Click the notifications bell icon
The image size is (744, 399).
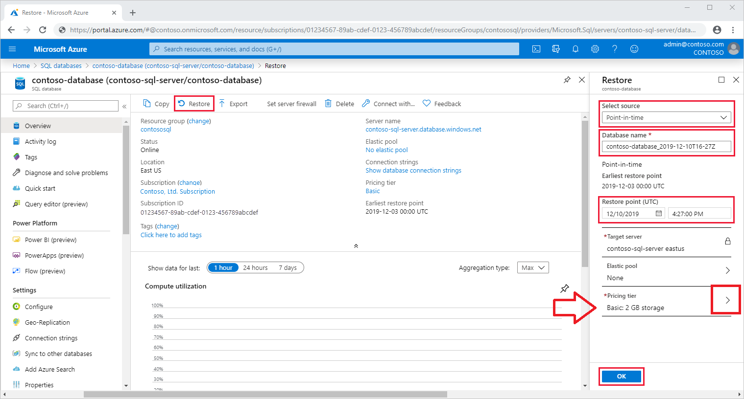(x=575, y=48)
